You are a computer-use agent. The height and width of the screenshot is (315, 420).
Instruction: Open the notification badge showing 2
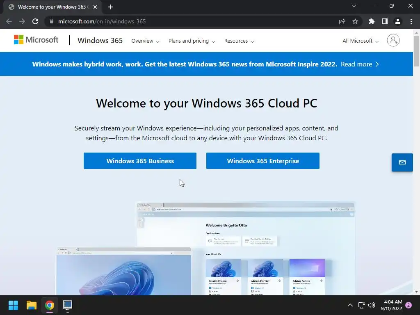coord(409,305)
